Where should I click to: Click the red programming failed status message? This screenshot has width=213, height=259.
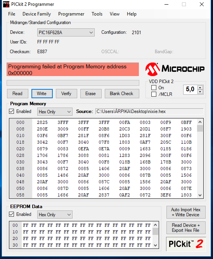pos(73,70)
